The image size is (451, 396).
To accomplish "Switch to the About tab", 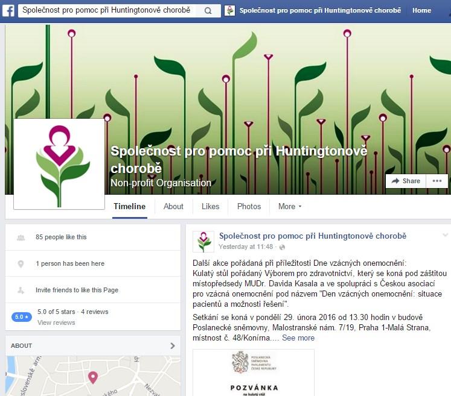I will point(173,207).
